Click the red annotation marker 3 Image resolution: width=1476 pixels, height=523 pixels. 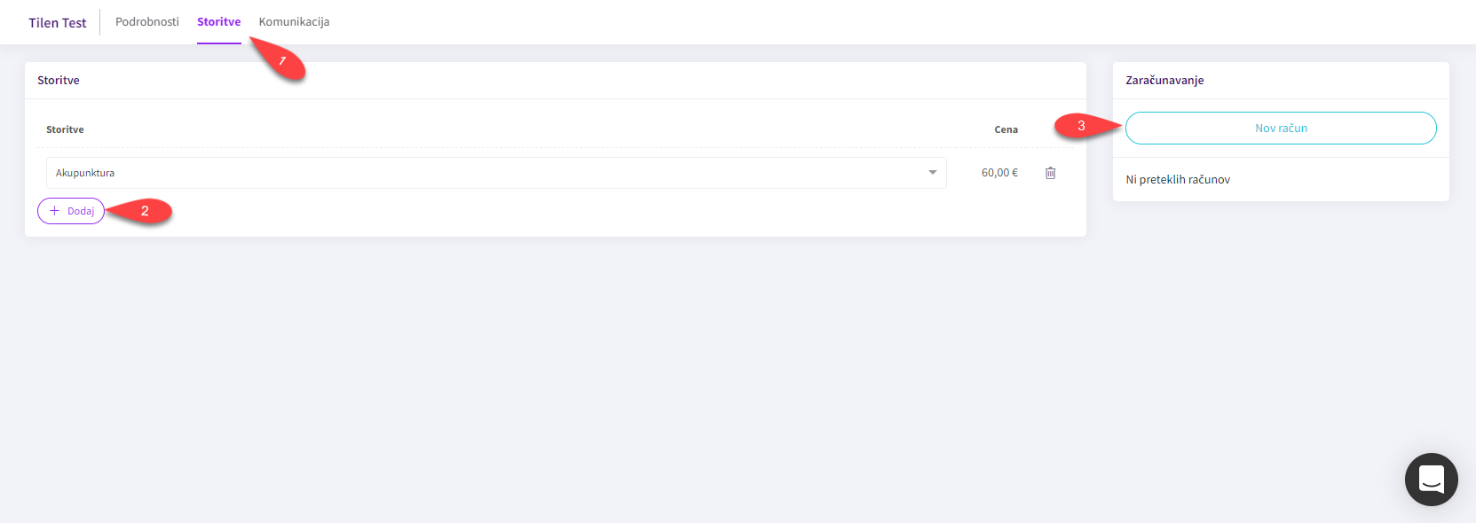point(1080,126)
